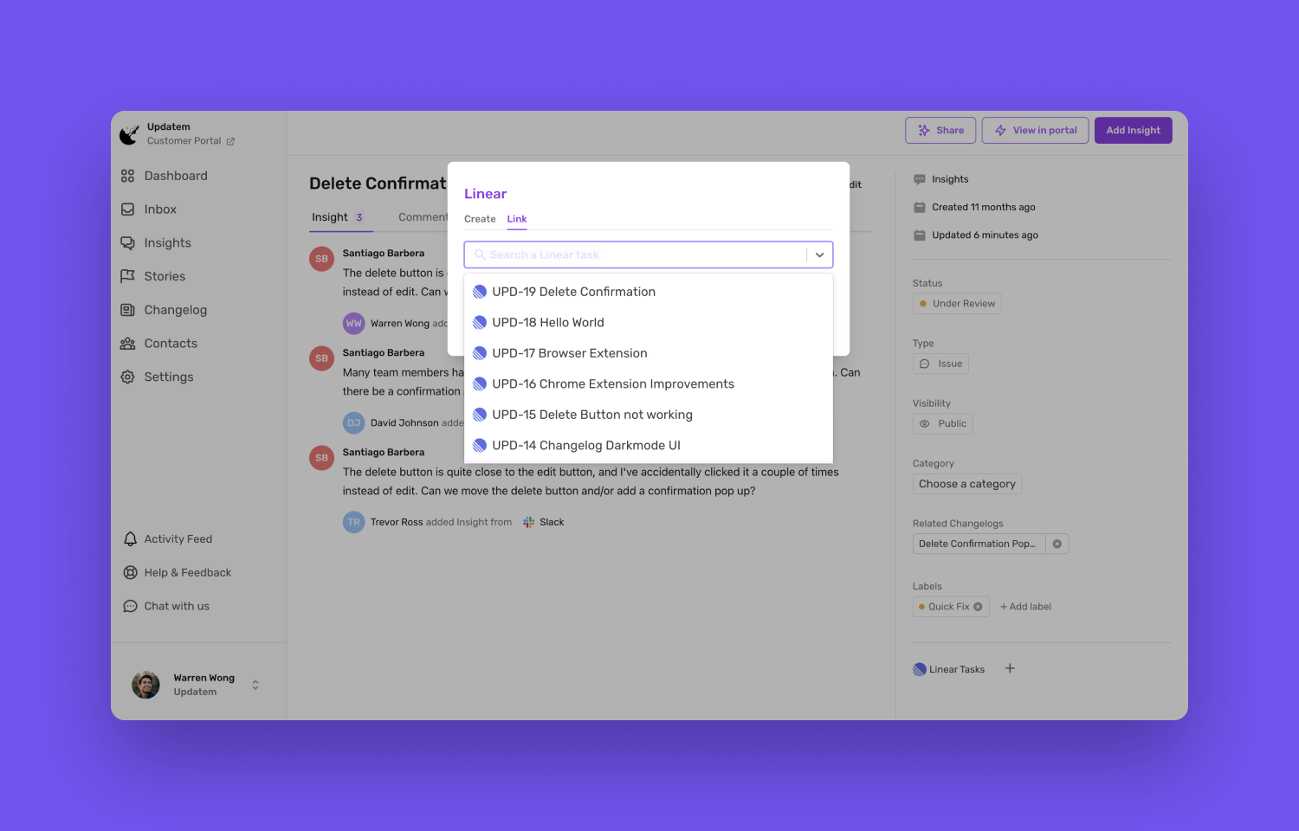Switch to the Comments tab
Screen dimensions: 1299x831
click(423, 217)
